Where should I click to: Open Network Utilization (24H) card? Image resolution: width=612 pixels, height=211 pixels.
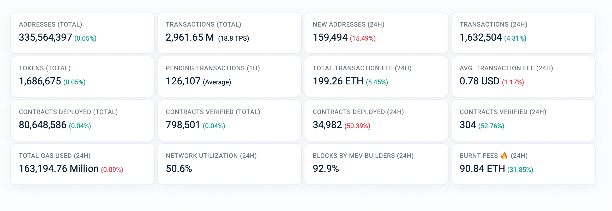pos(229,164)
